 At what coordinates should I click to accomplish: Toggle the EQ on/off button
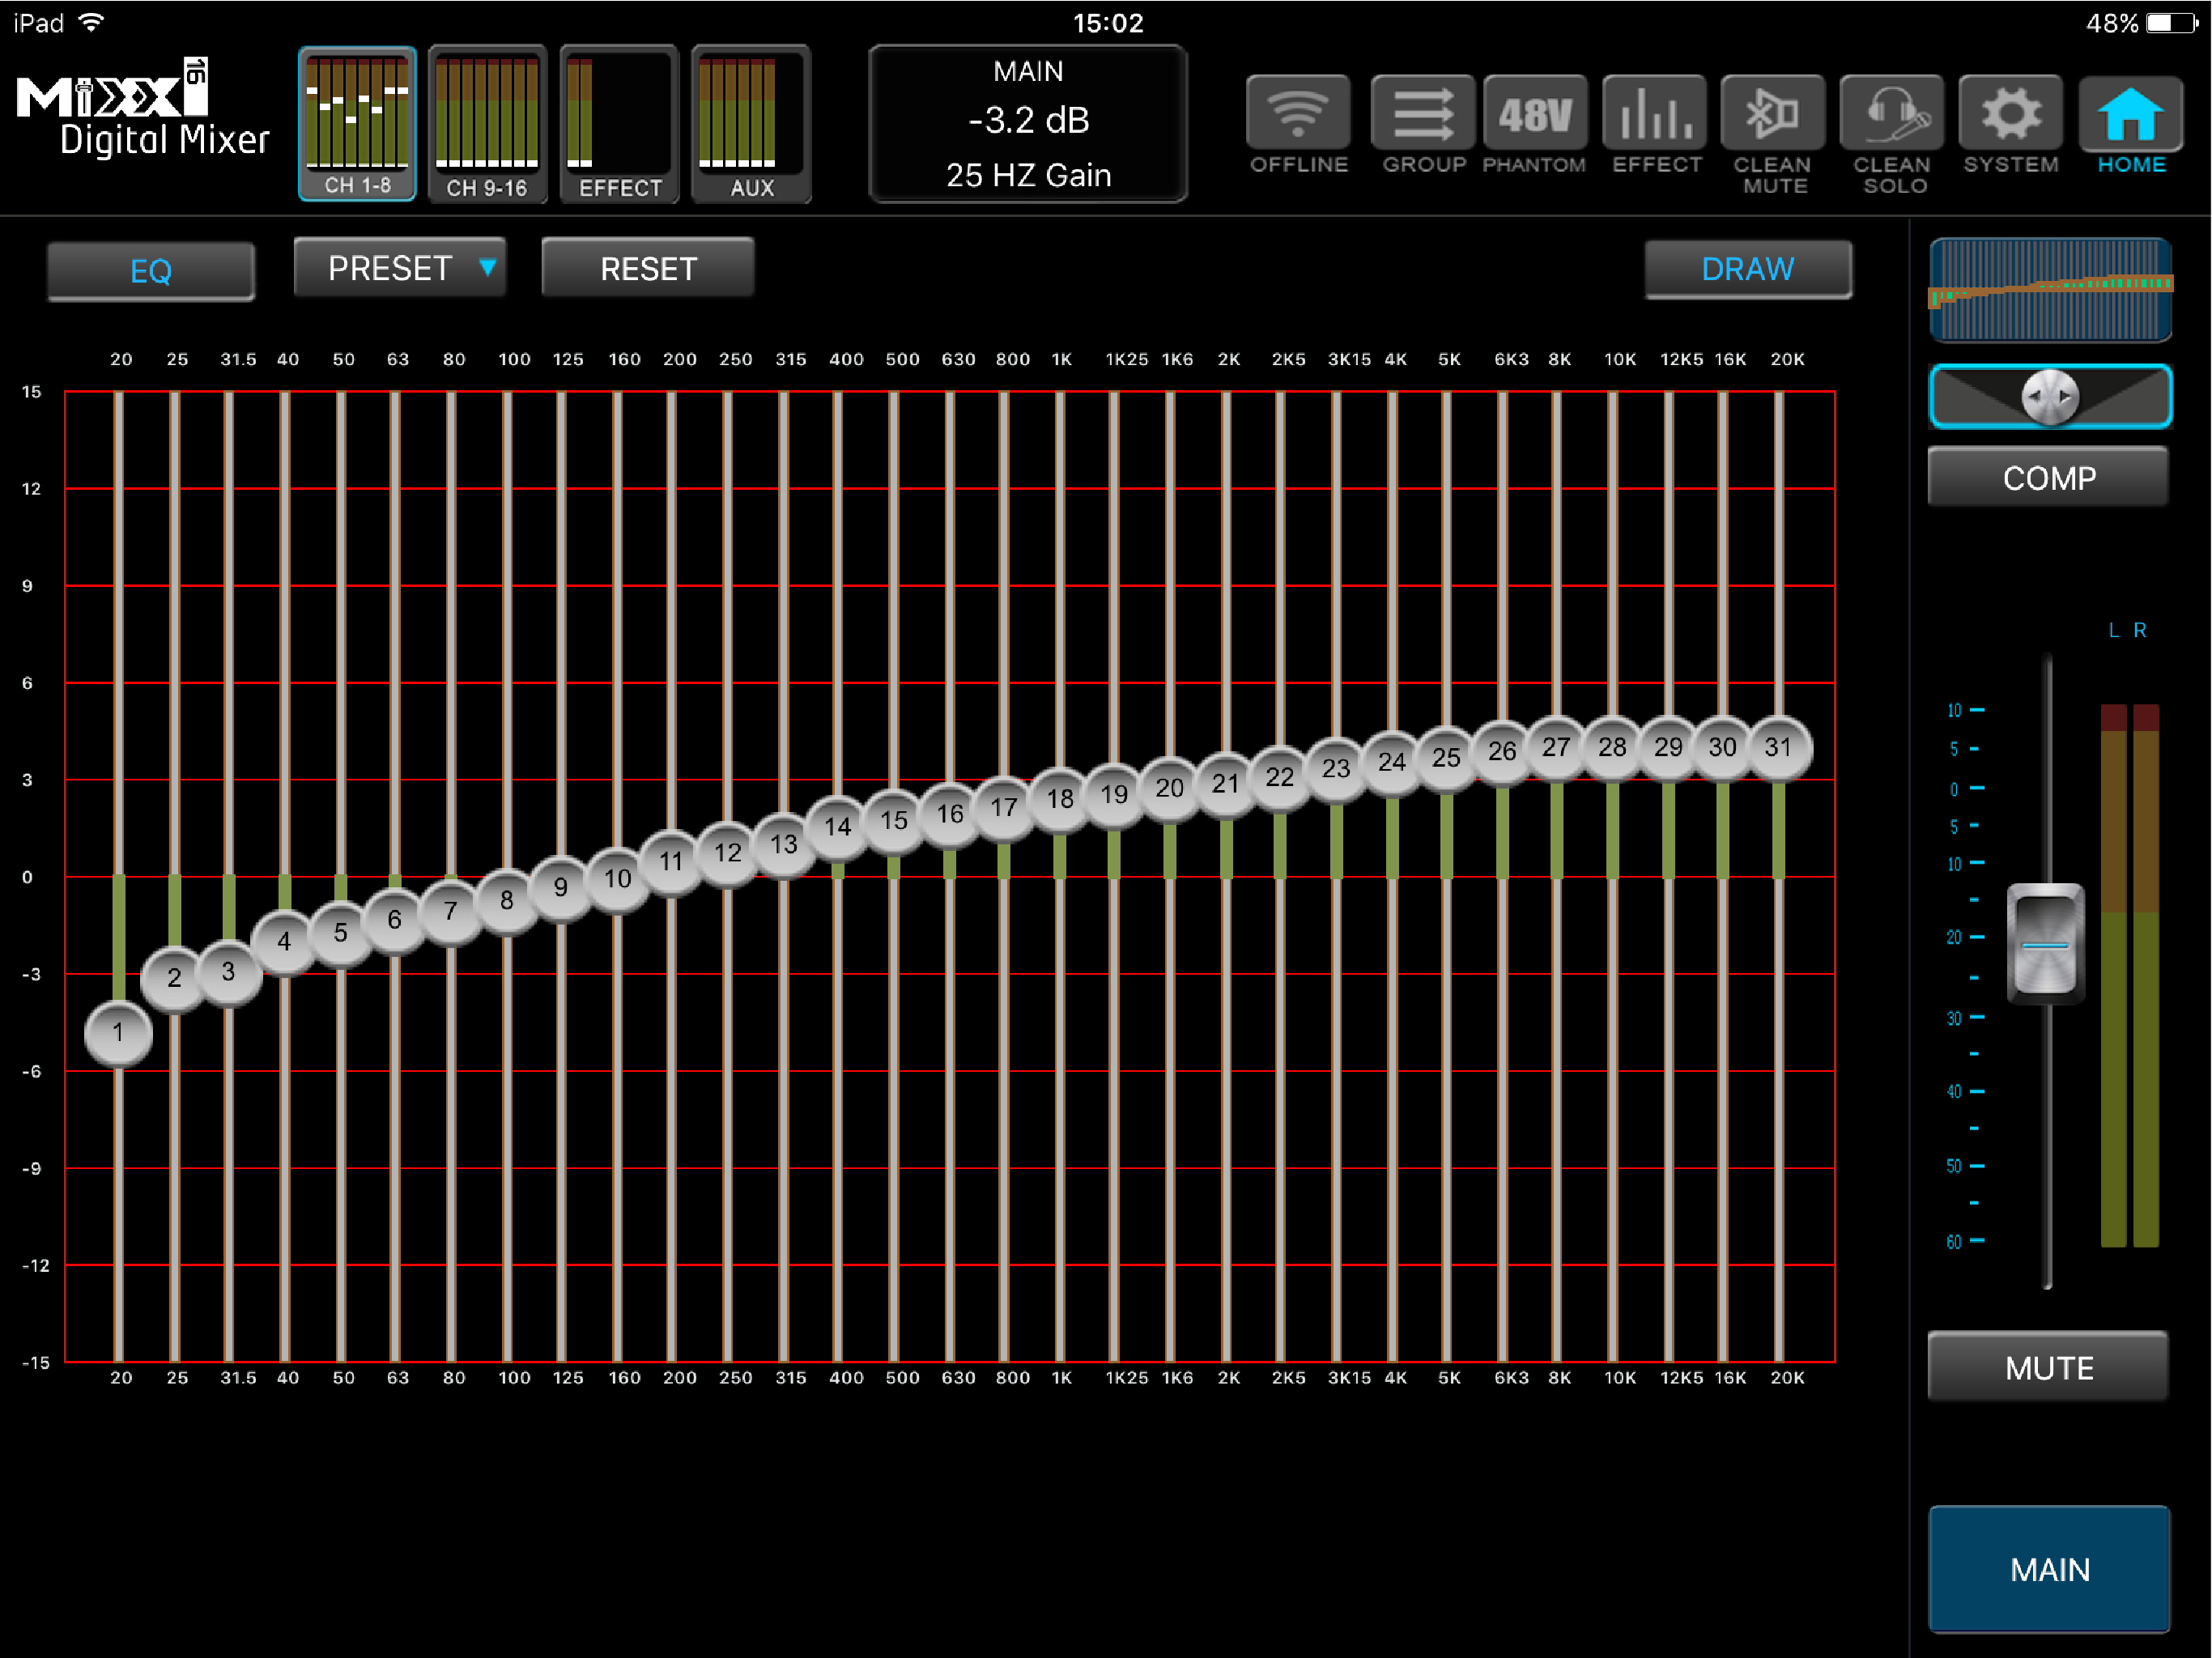(151, 270)
